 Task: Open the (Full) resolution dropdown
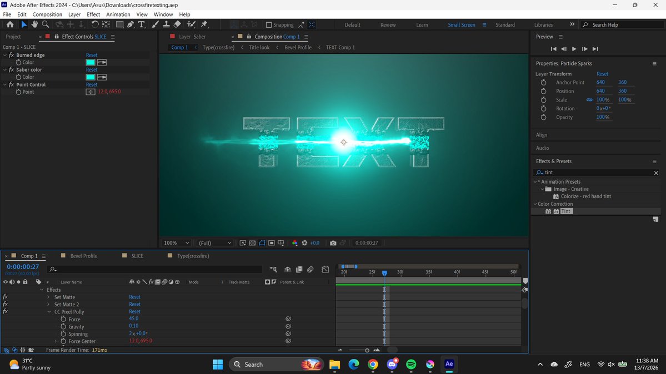[x=215, y=243]
